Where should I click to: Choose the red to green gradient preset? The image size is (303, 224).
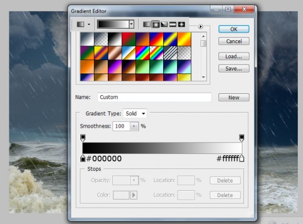129,39
